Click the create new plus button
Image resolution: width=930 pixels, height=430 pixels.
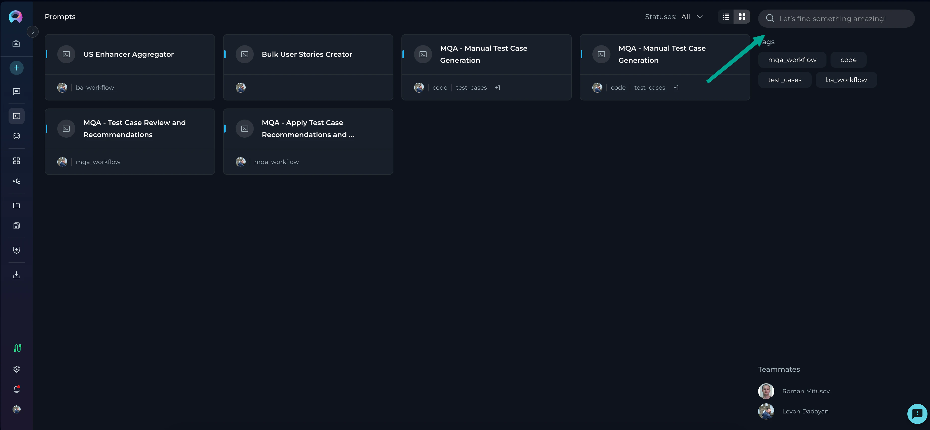16,68
